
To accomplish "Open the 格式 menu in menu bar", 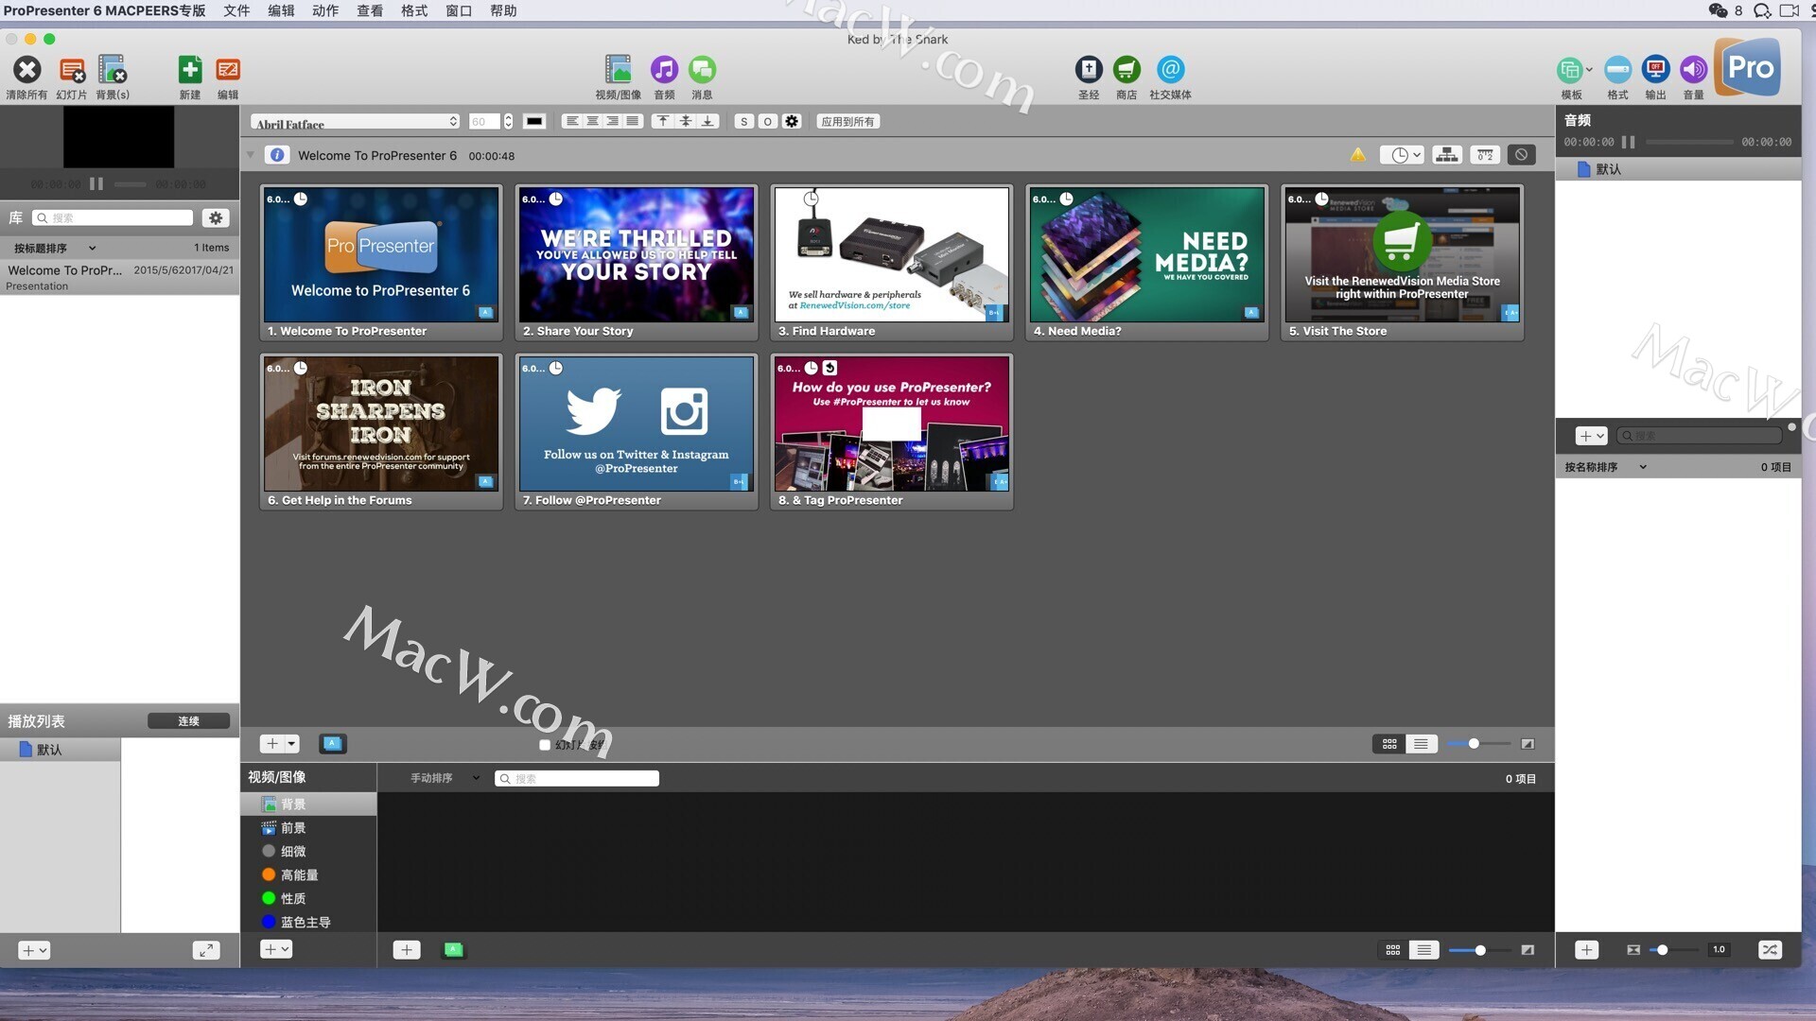I will (414, 10).
